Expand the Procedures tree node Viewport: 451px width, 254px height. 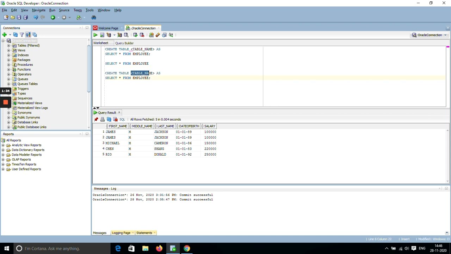[8, 65]
